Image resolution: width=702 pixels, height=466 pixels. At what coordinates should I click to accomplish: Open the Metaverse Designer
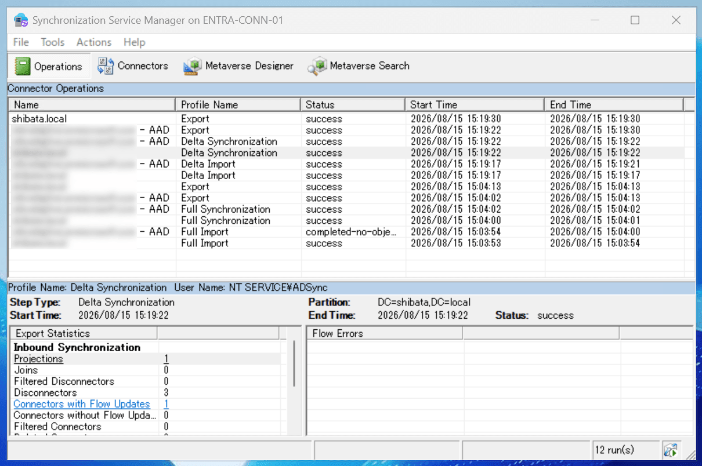tap(238, 66)
